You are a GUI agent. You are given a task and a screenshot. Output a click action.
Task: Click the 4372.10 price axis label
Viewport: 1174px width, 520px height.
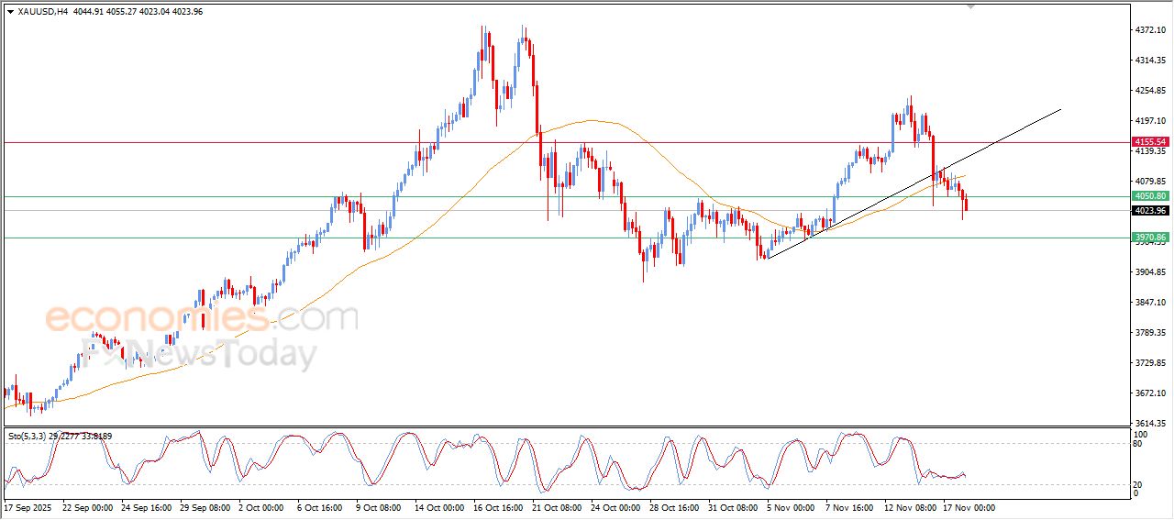pyautogui.click(x=1148, y=30)
